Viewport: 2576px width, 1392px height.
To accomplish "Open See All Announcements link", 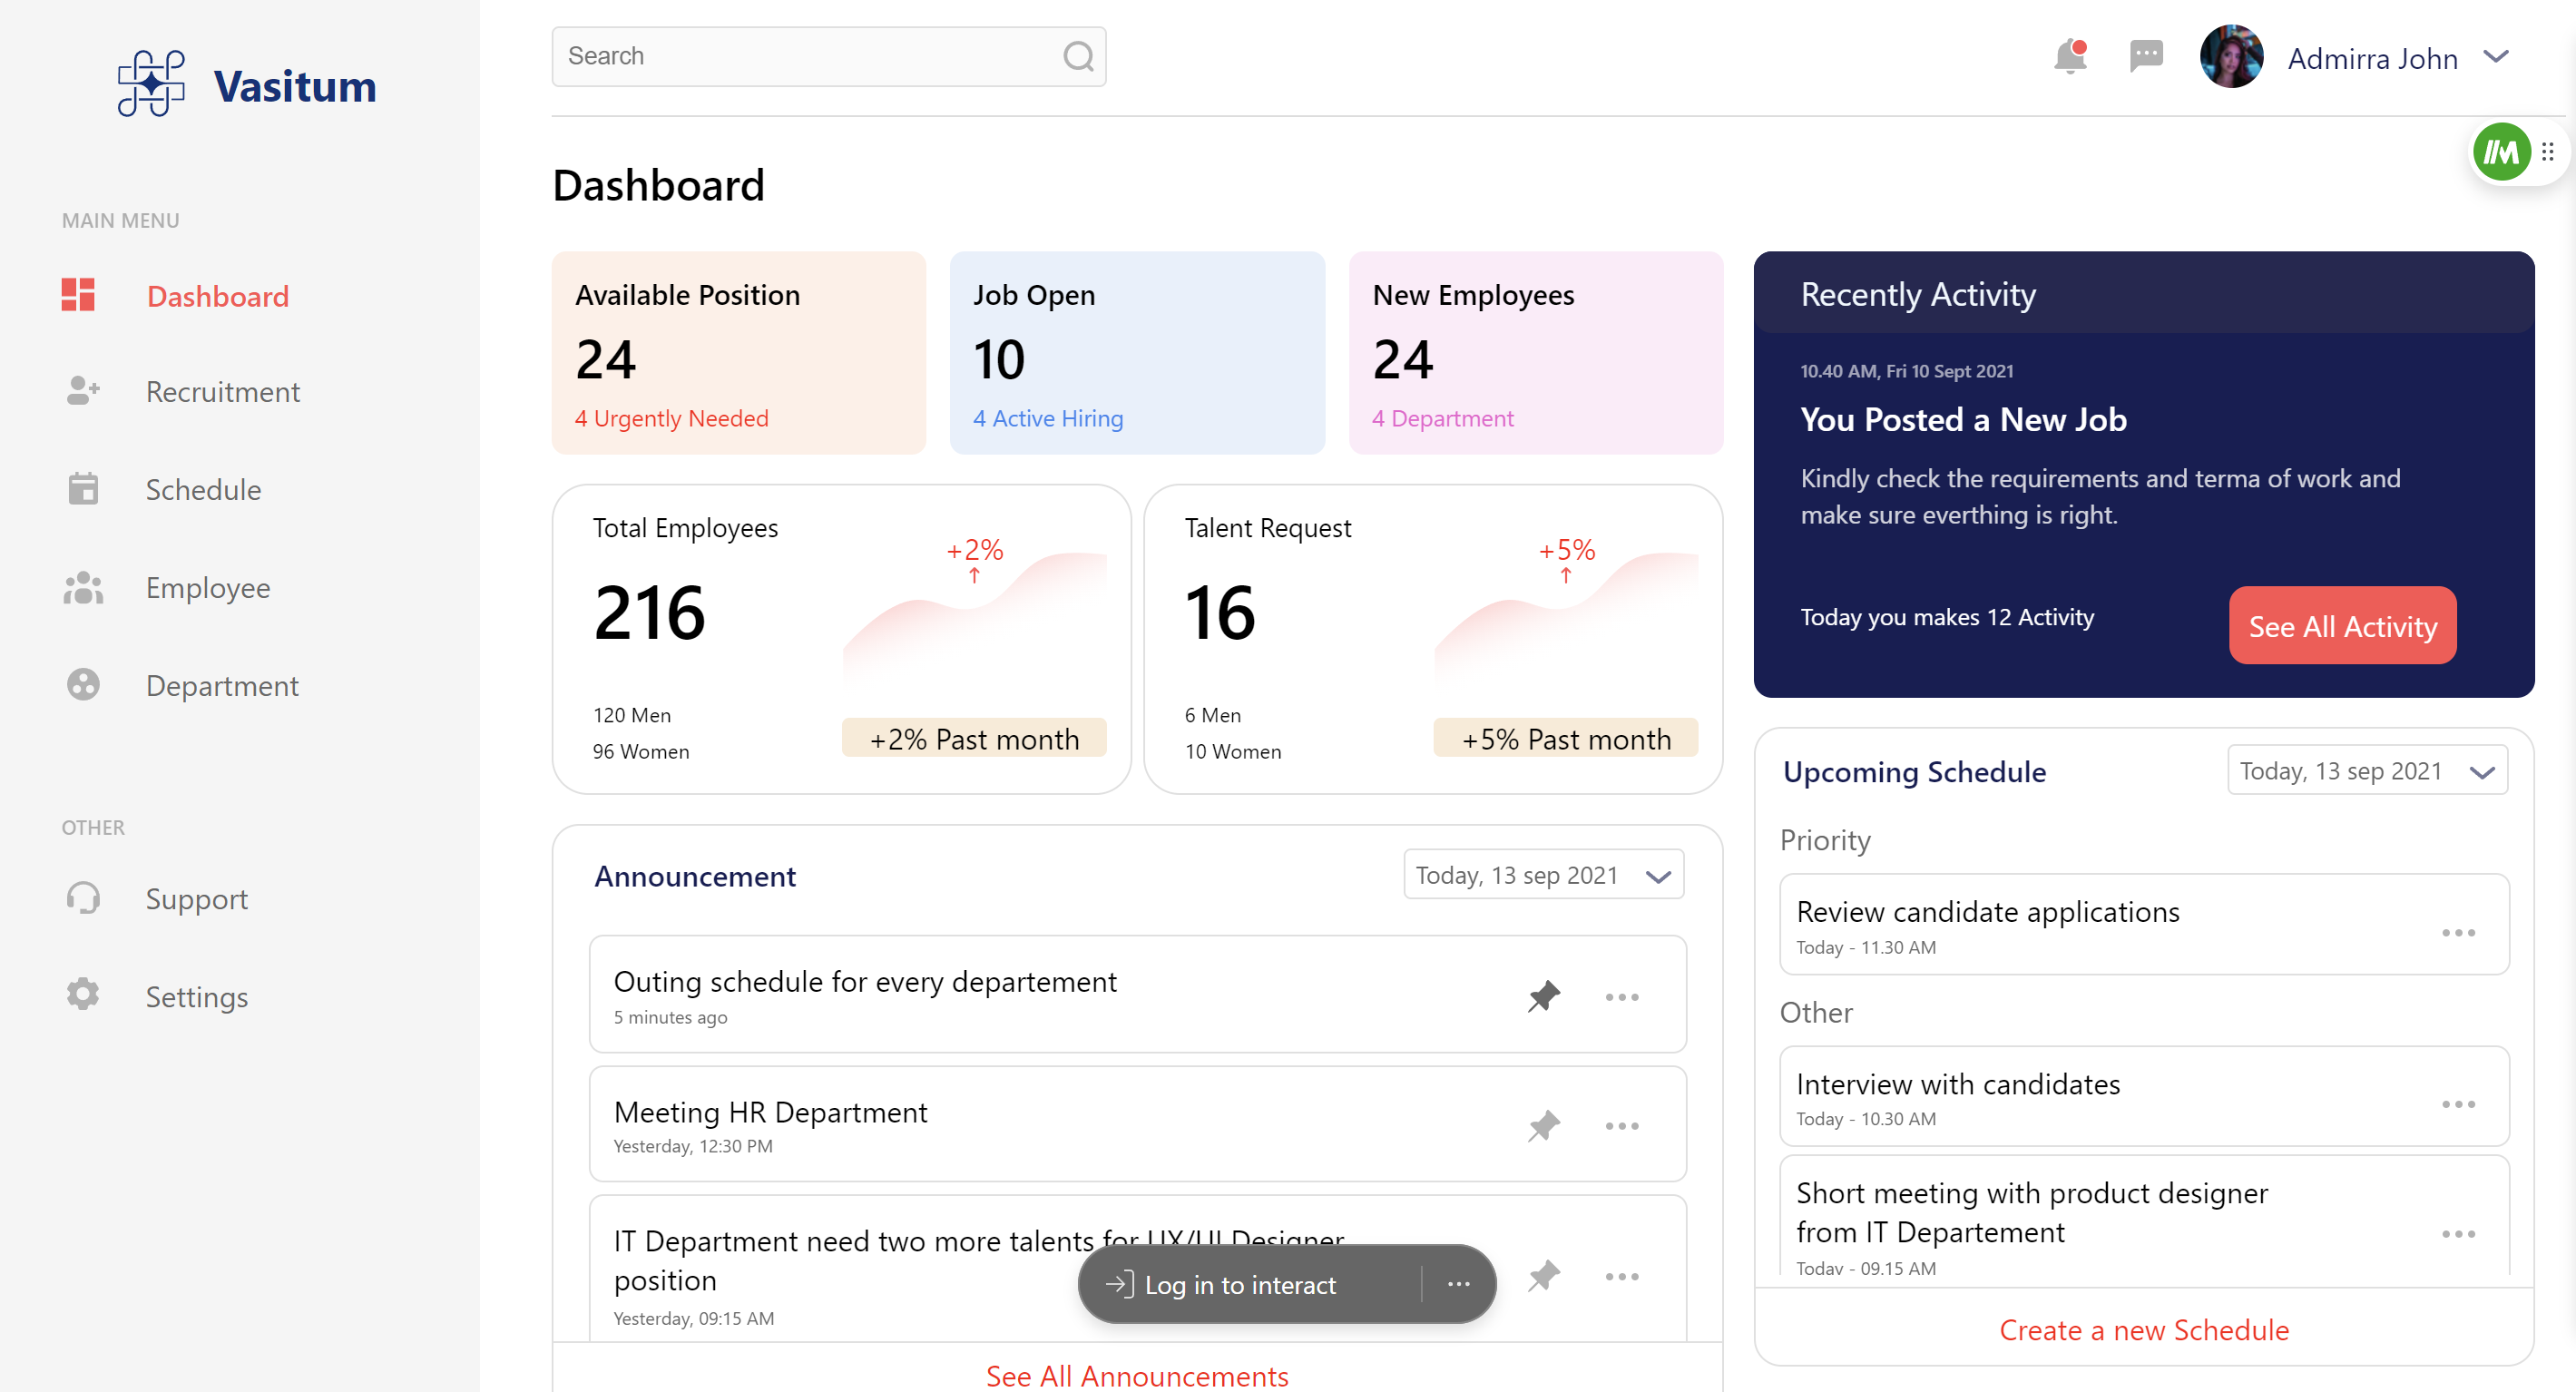I will point(1137,1376).
